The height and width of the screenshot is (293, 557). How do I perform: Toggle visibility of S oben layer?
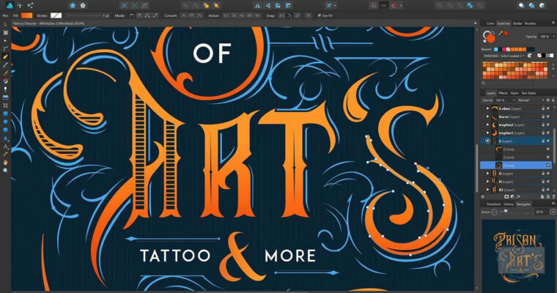[x=548, y=108]
